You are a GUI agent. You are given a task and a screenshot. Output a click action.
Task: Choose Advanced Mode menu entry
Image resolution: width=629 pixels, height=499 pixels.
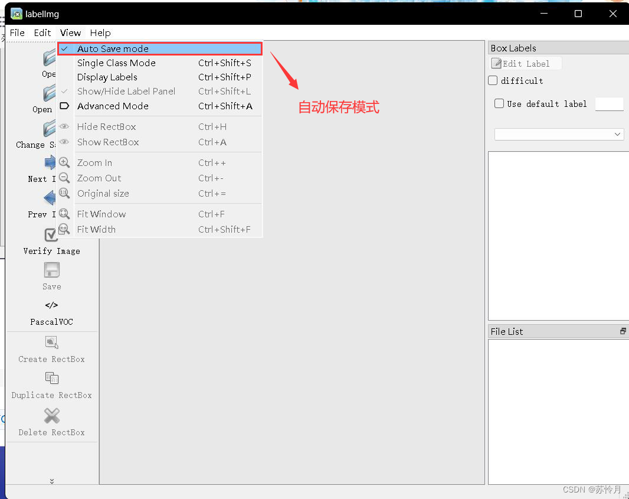point(160,106)
